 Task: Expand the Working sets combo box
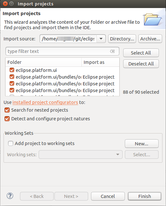(x=118, y=155)
